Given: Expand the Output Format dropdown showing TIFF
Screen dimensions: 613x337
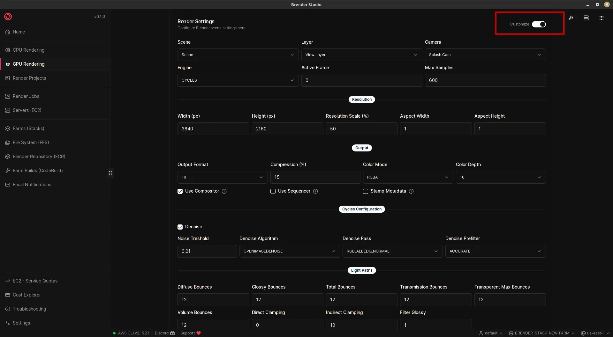Looking at the screenshot, I should pos(222,177).
